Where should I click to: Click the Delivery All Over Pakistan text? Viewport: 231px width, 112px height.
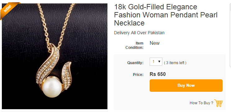click(139, 33)
